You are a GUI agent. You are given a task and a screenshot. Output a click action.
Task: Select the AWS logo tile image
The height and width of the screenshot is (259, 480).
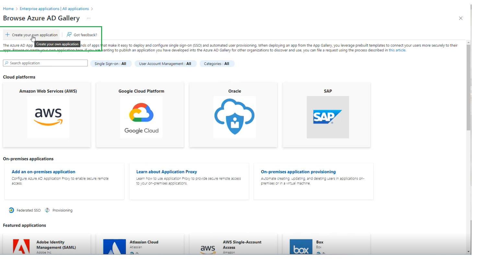coord(48,117)
